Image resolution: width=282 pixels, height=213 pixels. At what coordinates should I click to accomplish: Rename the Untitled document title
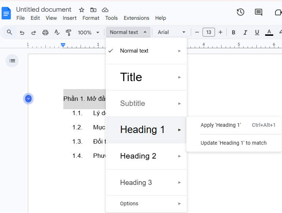pyautogui.click(x=44, y=9)
